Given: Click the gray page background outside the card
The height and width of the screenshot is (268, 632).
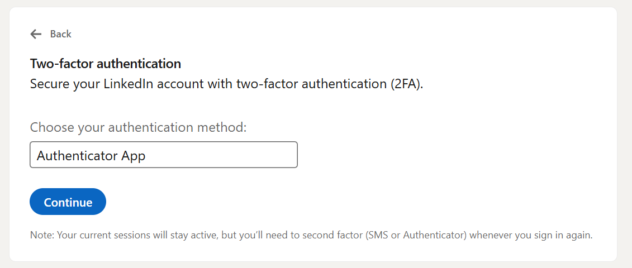Looking at the screenshot, I should pos(625,134).
